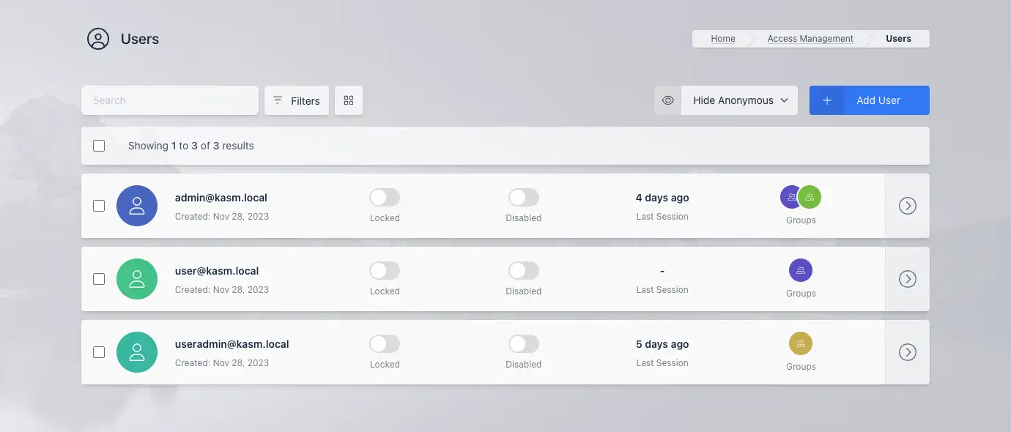Click the admin@kasm.local blue avatar icon
Image resolution: width=1011 pixels, height=432 pixels.
(137, 206)
